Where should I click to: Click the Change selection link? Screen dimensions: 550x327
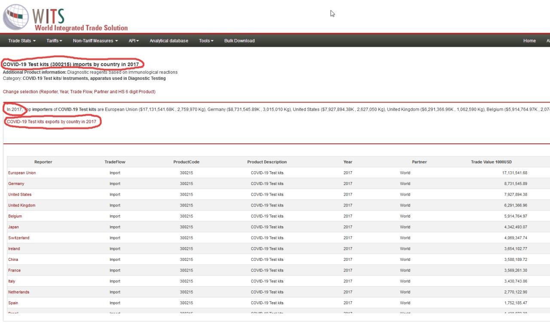tap(79, 92)
